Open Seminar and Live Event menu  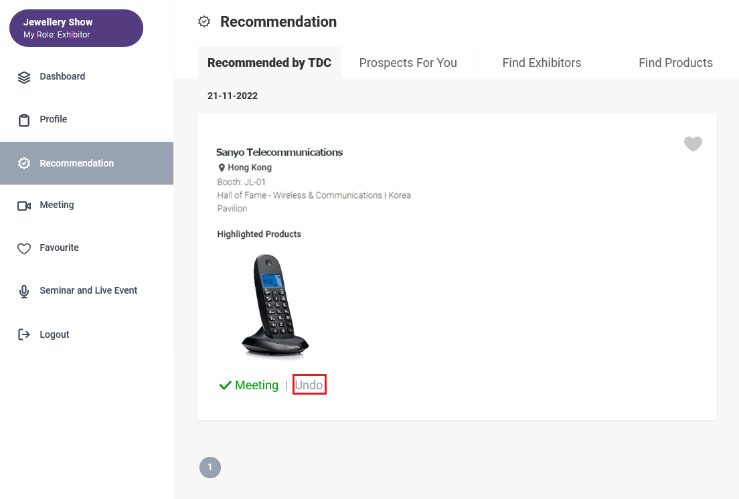pyautogui.click(x=87, y=291)
